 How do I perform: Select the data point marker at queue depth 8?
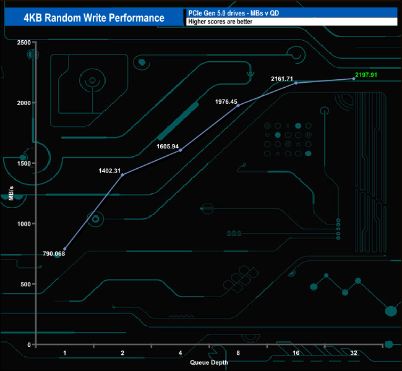tap(238, 106)
